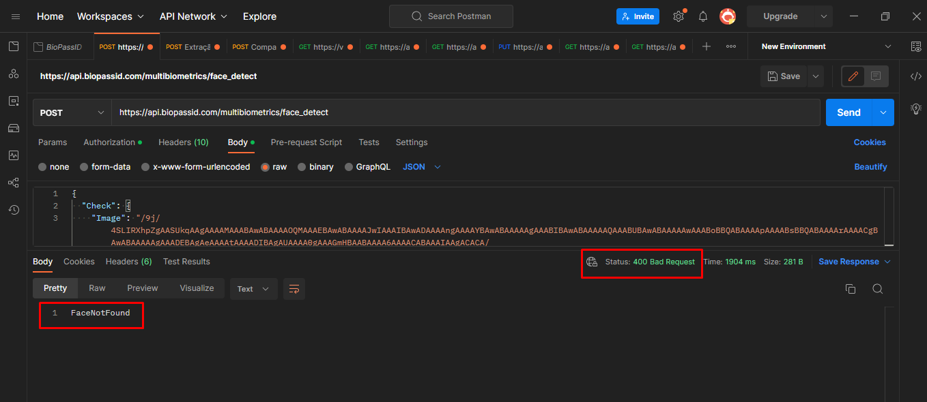
Task: Open Mock Servers in the sidebar
Action: 14,128
